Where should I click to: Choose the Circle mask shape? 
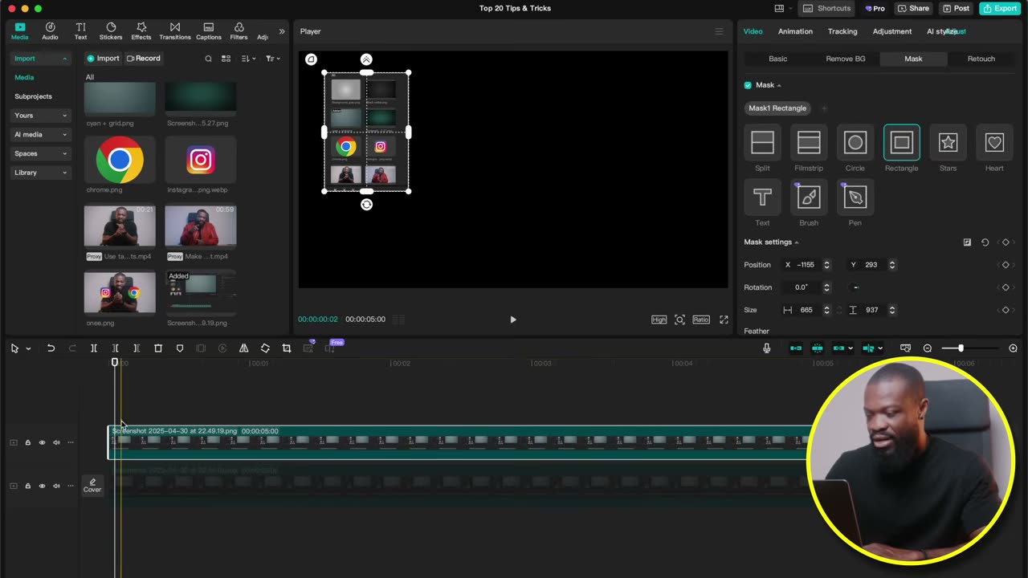(x=855, y=143)
